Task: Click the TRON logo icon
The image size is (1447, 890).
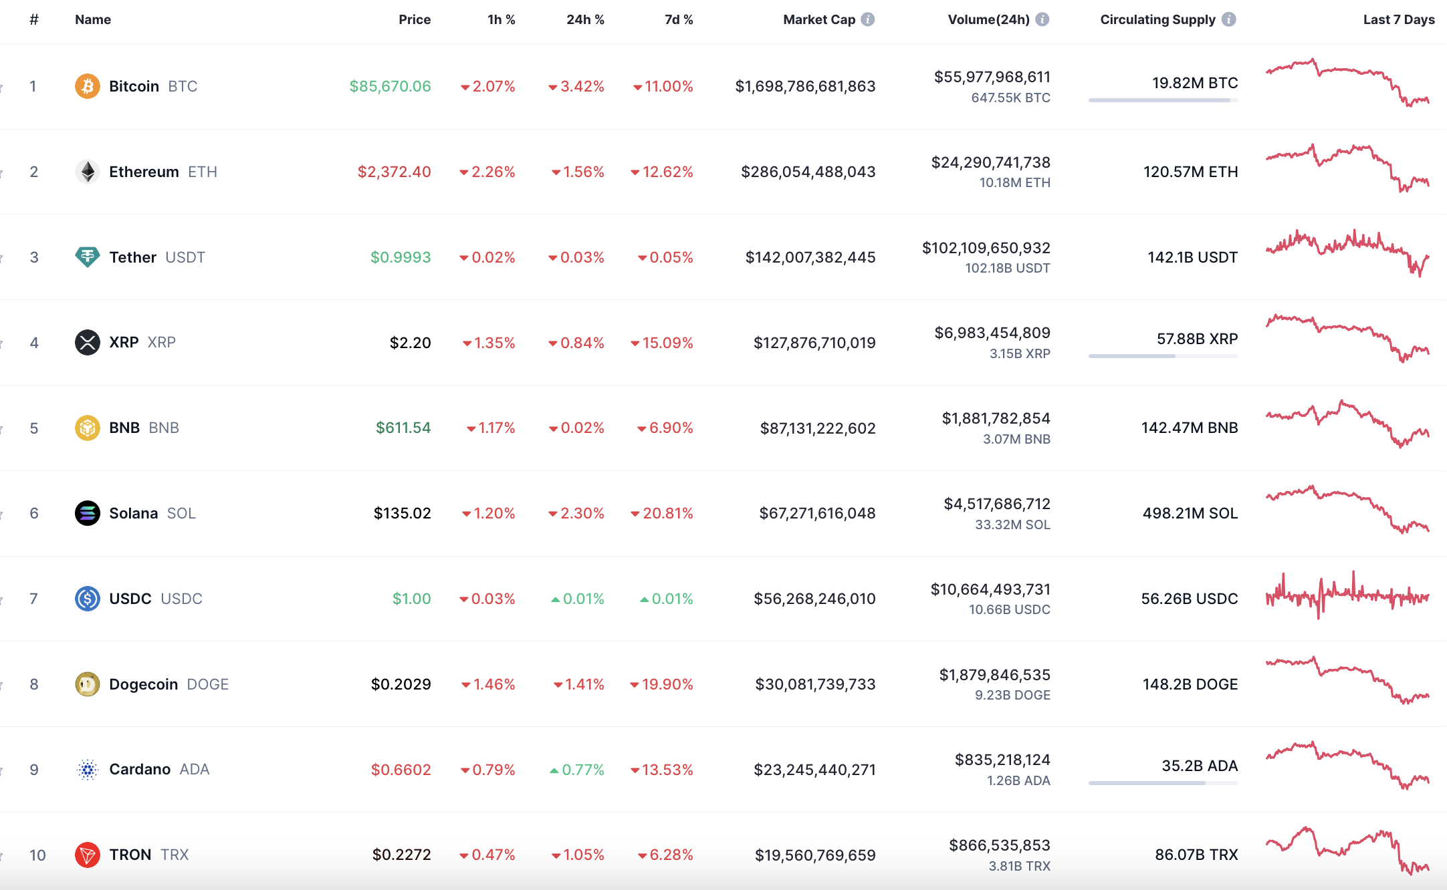Action: pyautogui.click(x=88, y=855)
